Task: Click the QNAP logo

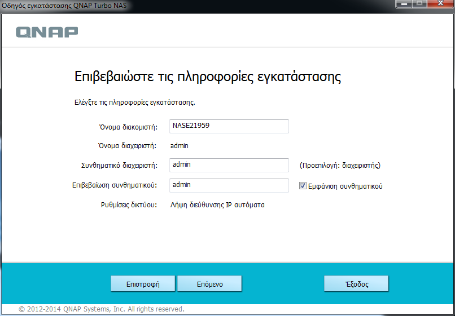Action: point(47,32)
